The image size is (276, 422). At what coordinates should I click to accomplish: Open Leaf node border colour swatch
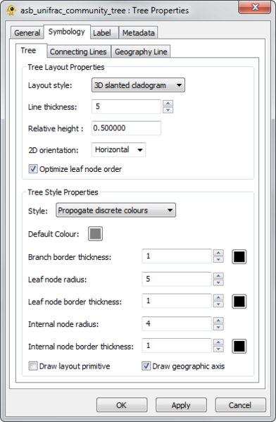click(239, 302)
